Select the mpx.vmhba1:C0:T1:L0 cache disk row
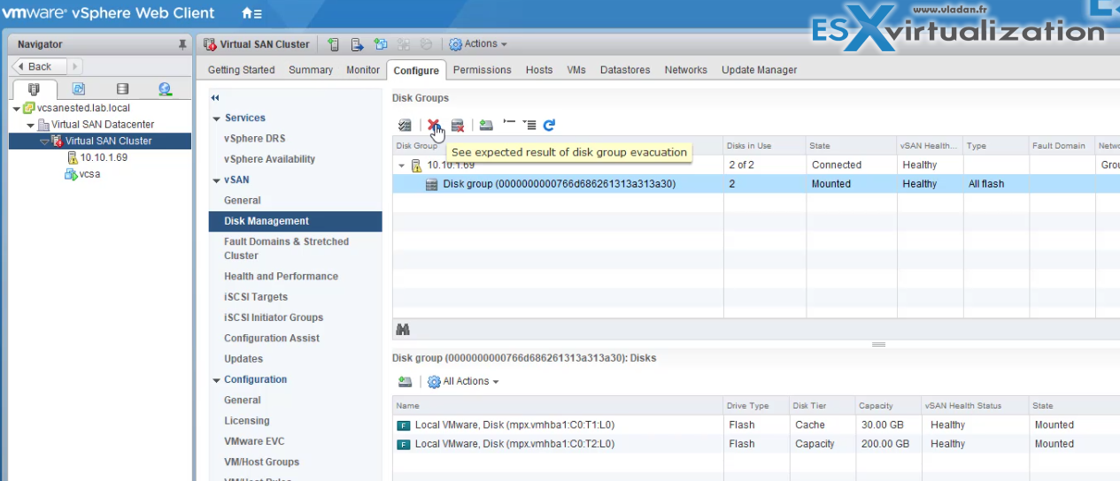 (756, 425)
